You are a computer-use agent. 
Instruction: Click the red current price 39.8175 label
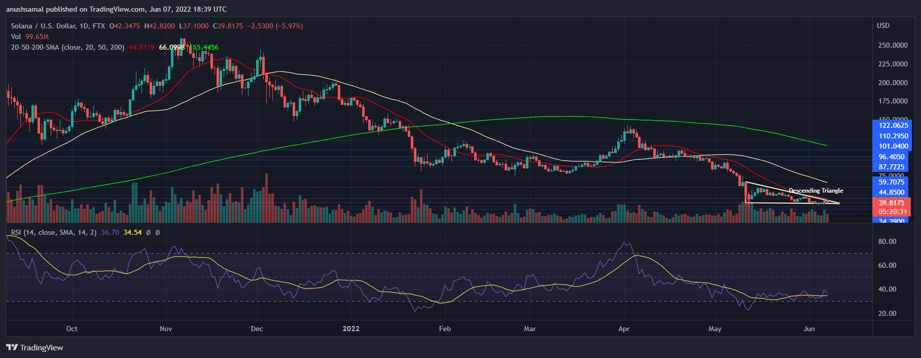coord(892,203)
